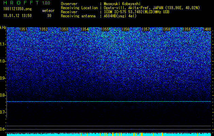Click the 0.7 frequency axis label

click(3, 112)
